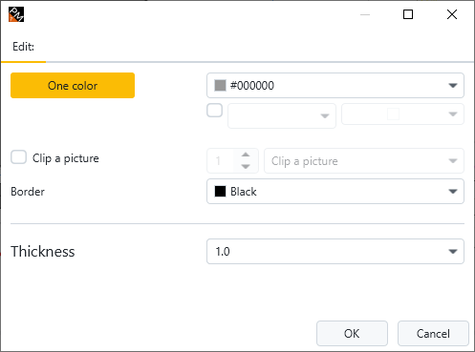
Task: Switch to the Edit: tab
Action: (23, 47)
